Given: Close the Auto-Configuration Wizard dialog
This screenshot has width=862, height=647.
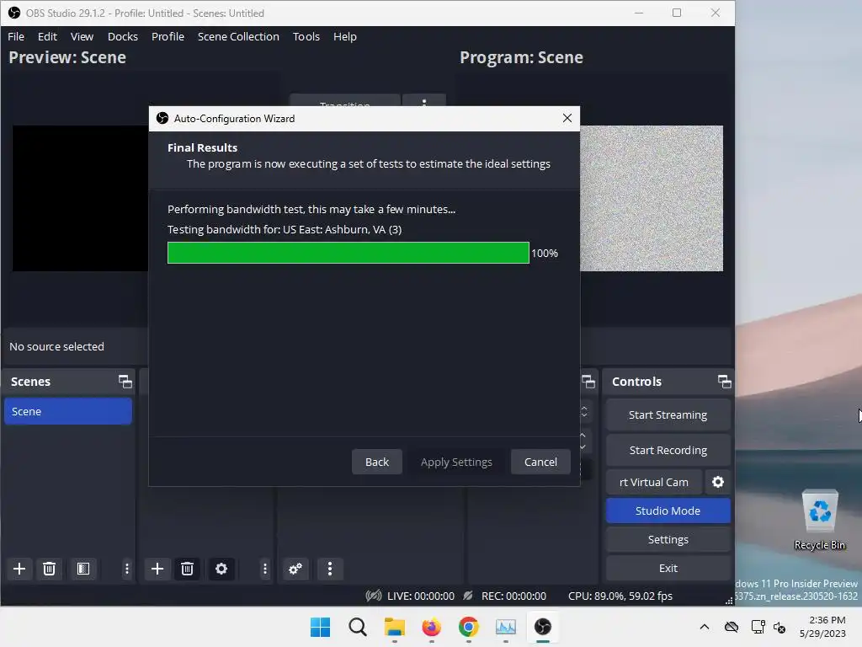Looking at the screenshot, I should click(567, 118).
